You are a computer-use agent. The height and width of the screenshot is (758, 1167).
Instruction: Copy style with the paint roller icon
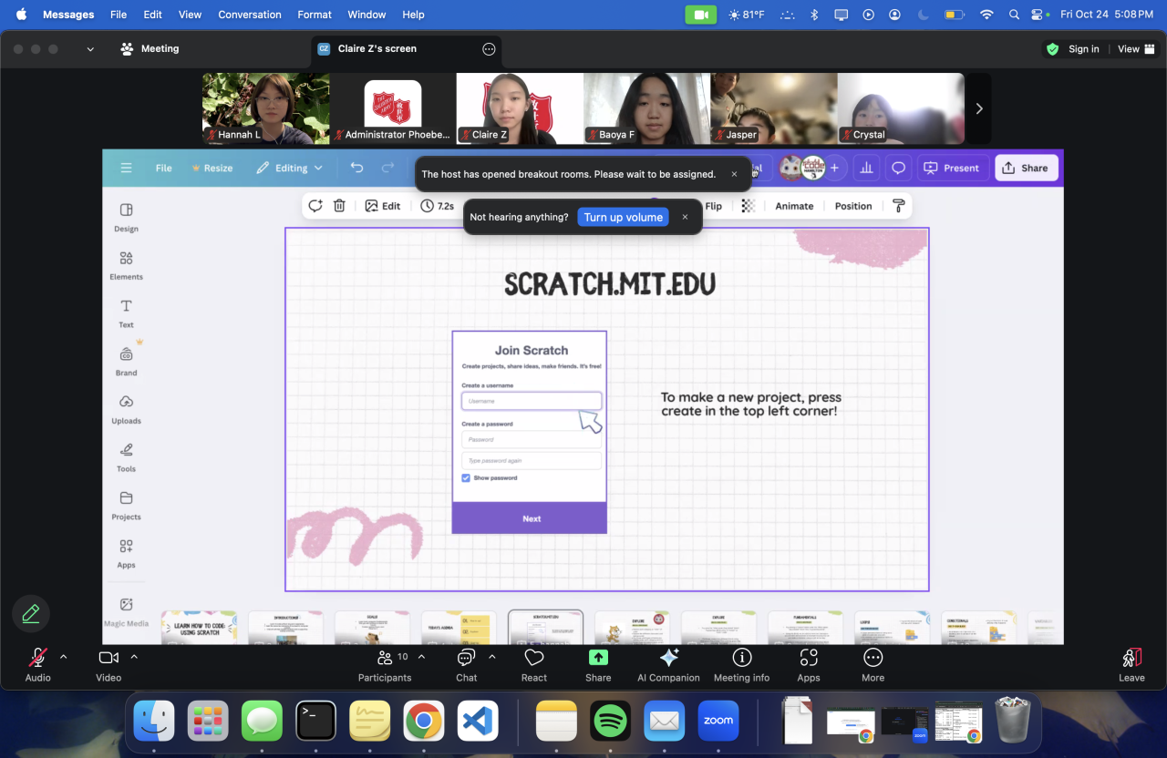click(898, 206)
